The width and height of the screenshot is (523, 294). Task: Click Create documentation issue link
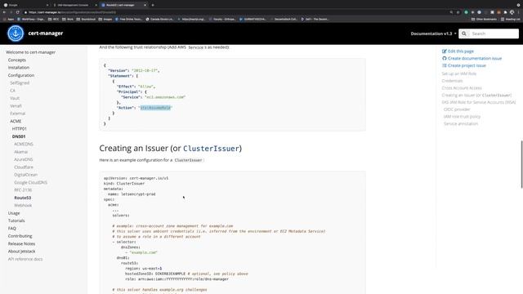475,58
